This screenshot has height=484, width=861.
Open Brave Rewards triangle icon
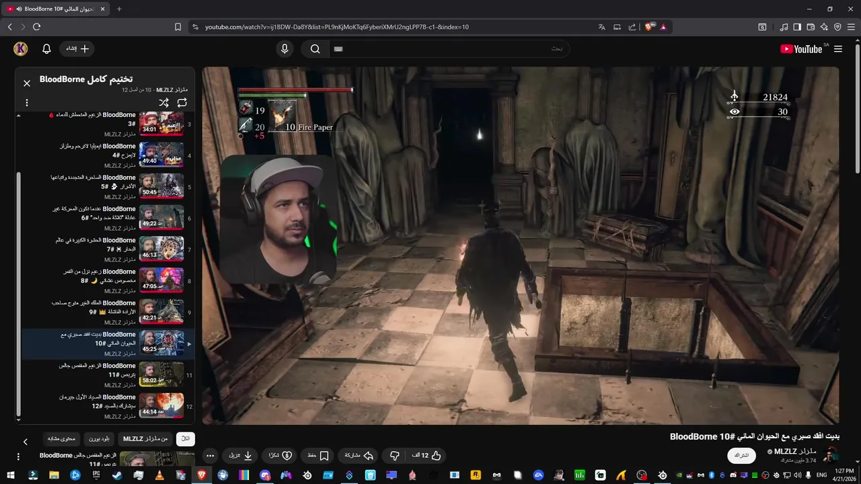[x=663, y=27]
